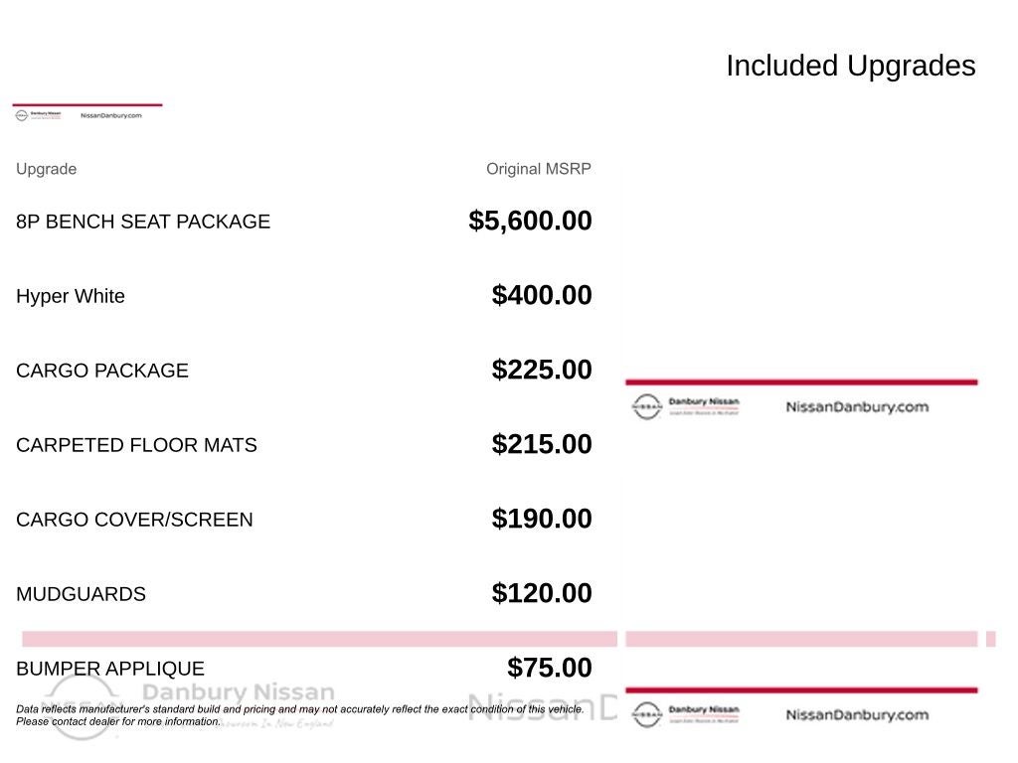Image resolution: width=1018 pixels, height=763 pixels.
Task: Click the CARGO PACKAGE upgrade label
Action: (102, 371)
